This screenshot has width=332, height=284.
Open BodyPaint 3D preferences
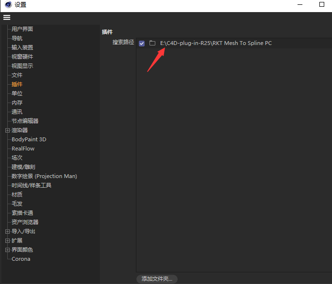29,139
